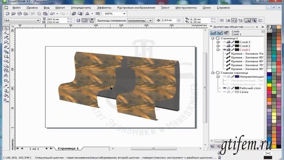Set portrait page orientation
The height and width of the screenshot is (160, 284).
79,20
